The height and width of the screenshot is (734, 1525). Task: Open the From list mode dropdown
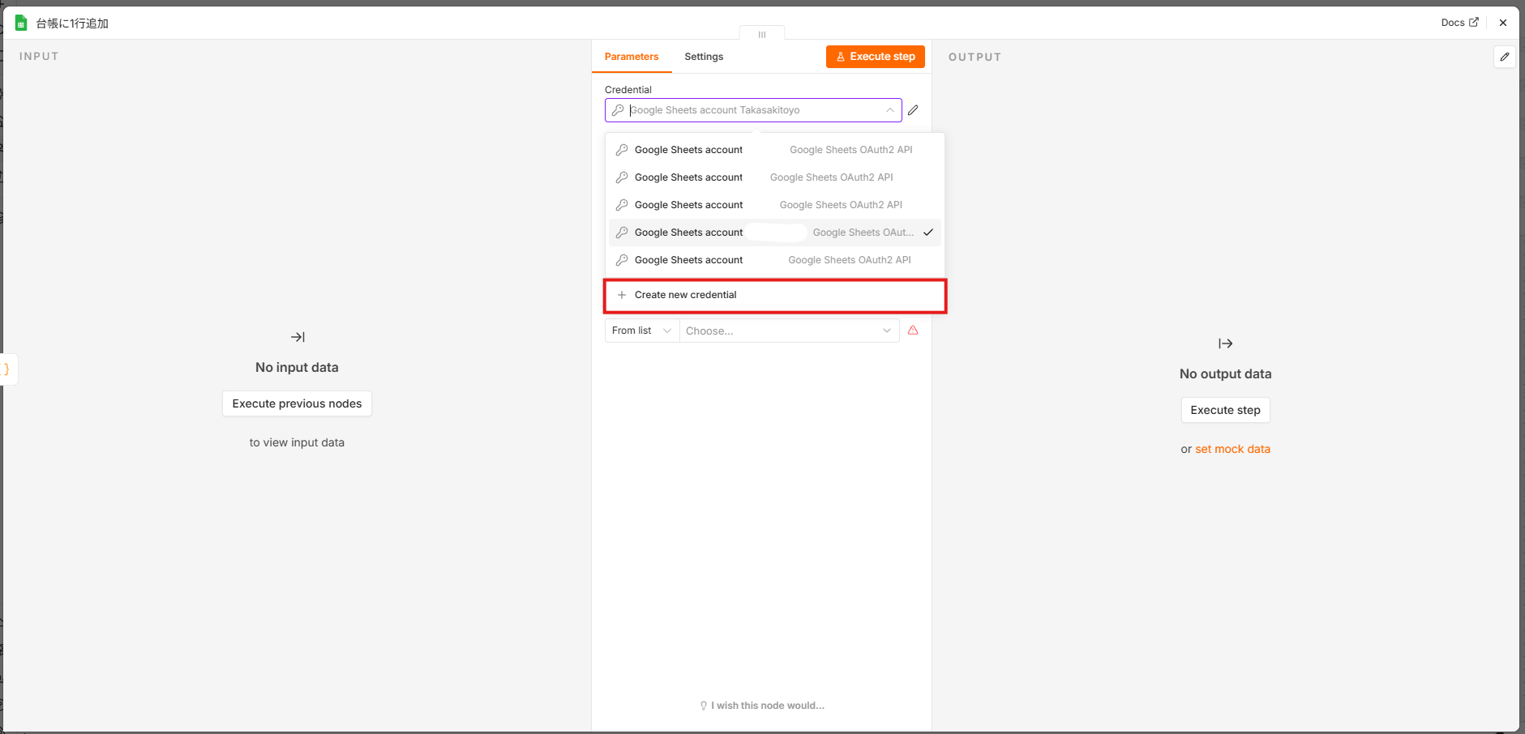[642, 331]
